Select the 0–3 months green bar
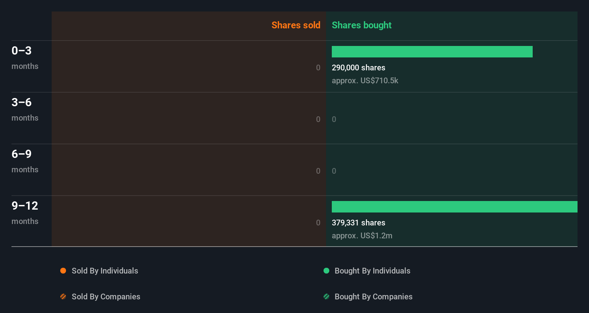This screenshot has width=589, height=313. [432, 52]
